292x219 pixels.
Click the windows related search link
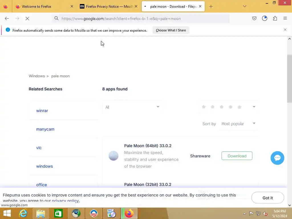pyautogui.click(x=44, y=166)
